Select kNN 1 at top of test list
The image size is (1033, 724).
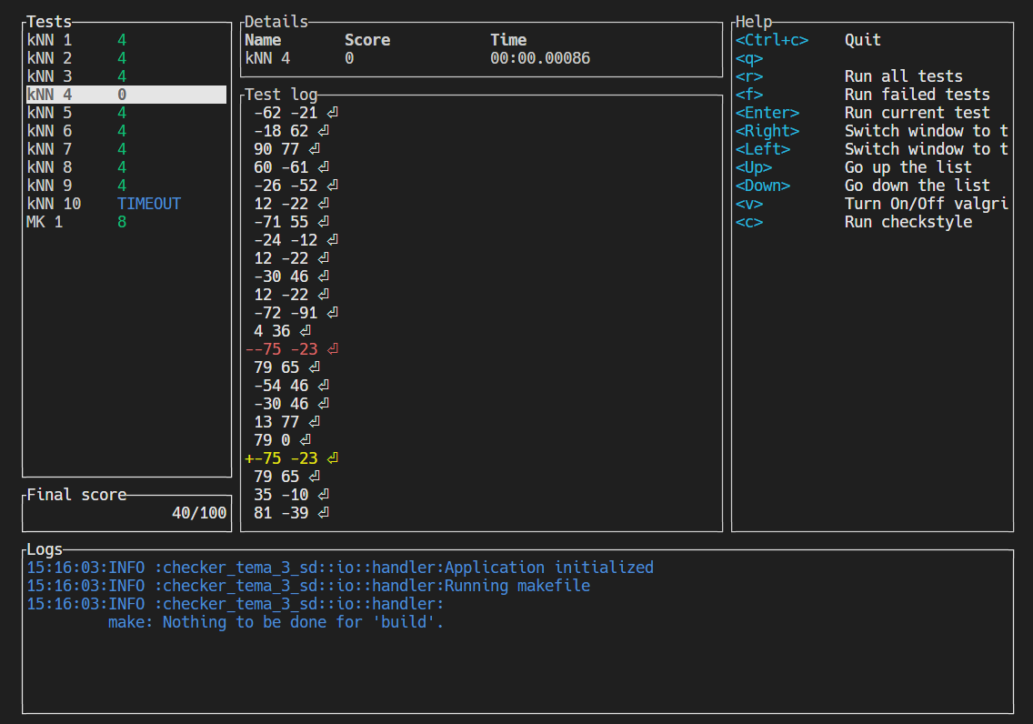(x=55, y=39)
